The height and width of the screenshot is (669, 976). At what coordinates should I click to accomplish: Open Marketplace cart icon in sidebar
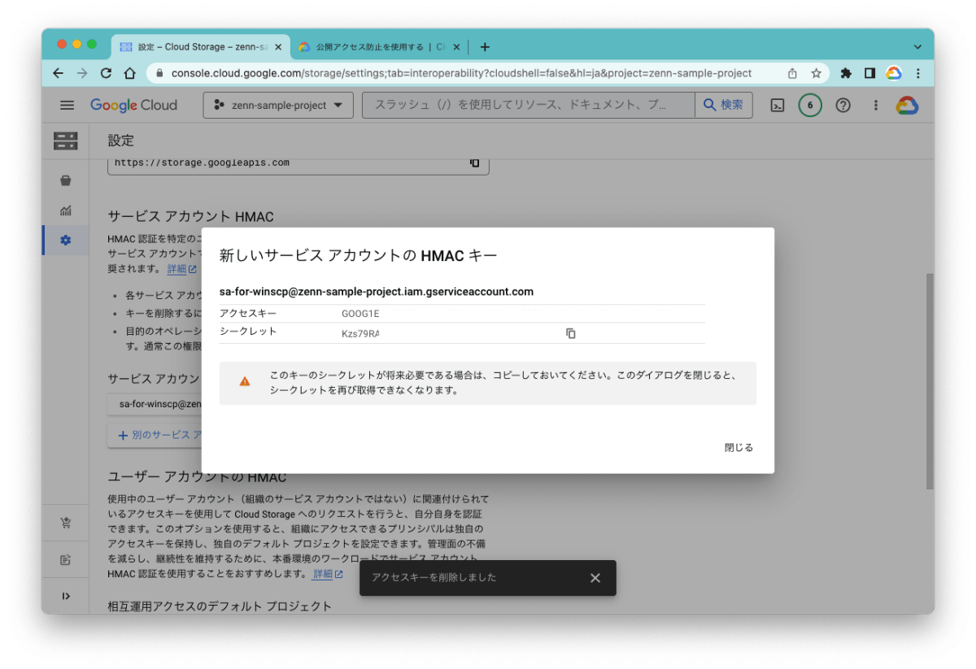pos(65,523)
